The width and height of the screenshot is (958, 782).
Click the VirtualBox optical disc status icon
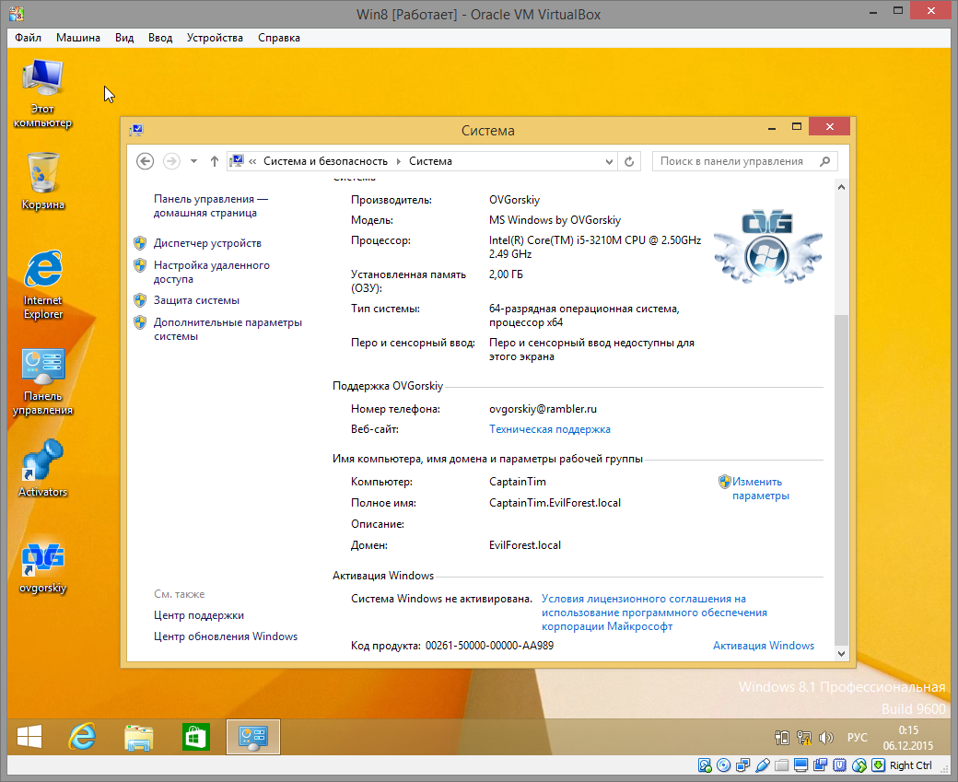click(x=723, y=765)
